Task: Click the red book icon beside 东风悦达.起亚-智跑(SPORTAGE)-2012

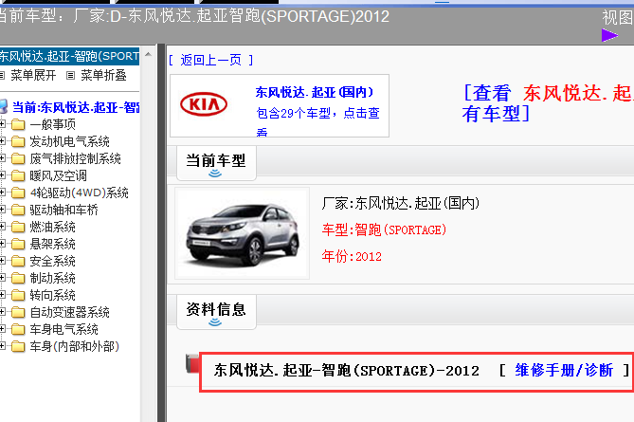Action: point(192,363)
